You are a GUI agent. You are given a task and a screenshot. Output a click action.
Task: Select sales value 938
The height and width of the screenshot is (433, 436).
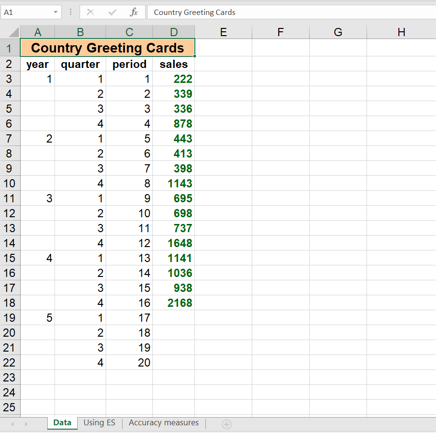tap(174, 288)
